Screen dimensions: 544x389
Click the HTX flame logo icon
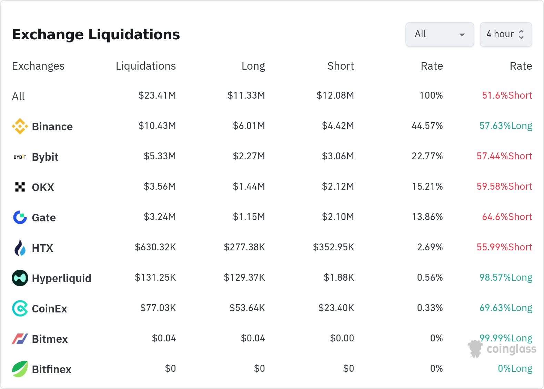point(20,248)
